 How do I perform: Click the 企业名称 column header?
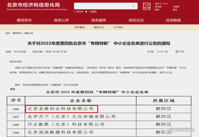coord(81,101)
